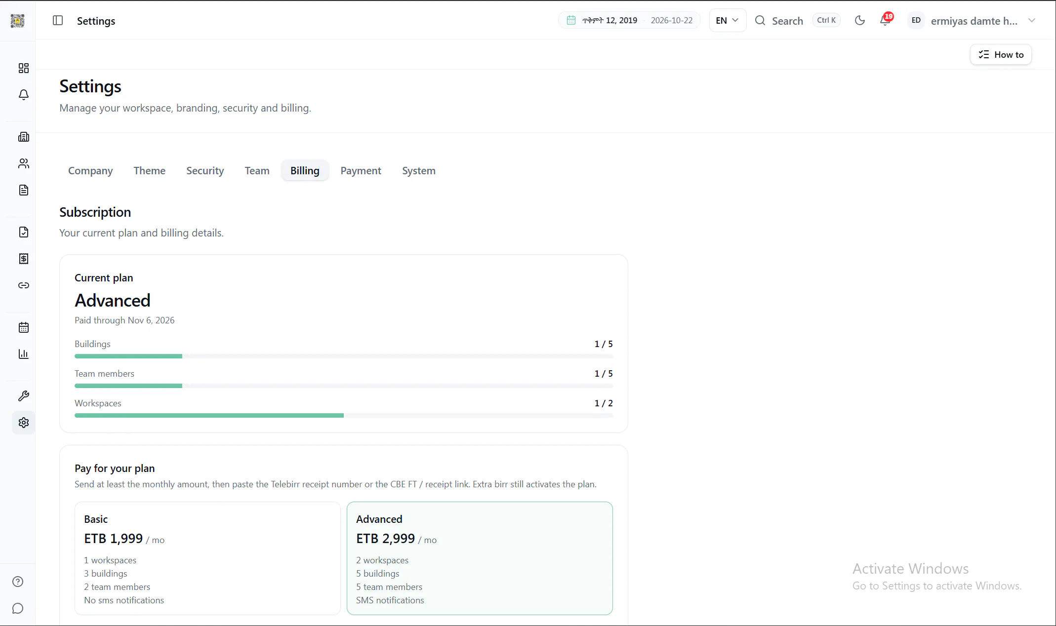Select the settings gear icon in sidebar

click(x=23, y=423)
